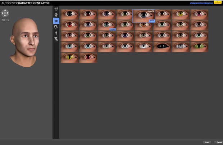Open the skin head category icon
The height and width of the screenshot is (145, 223).
tap(56, 15)
